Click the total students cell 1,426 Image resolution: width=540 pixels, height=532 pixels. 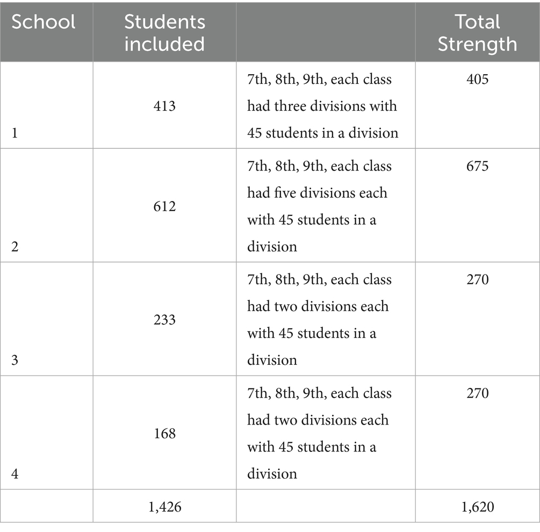[x=164, y=507]
